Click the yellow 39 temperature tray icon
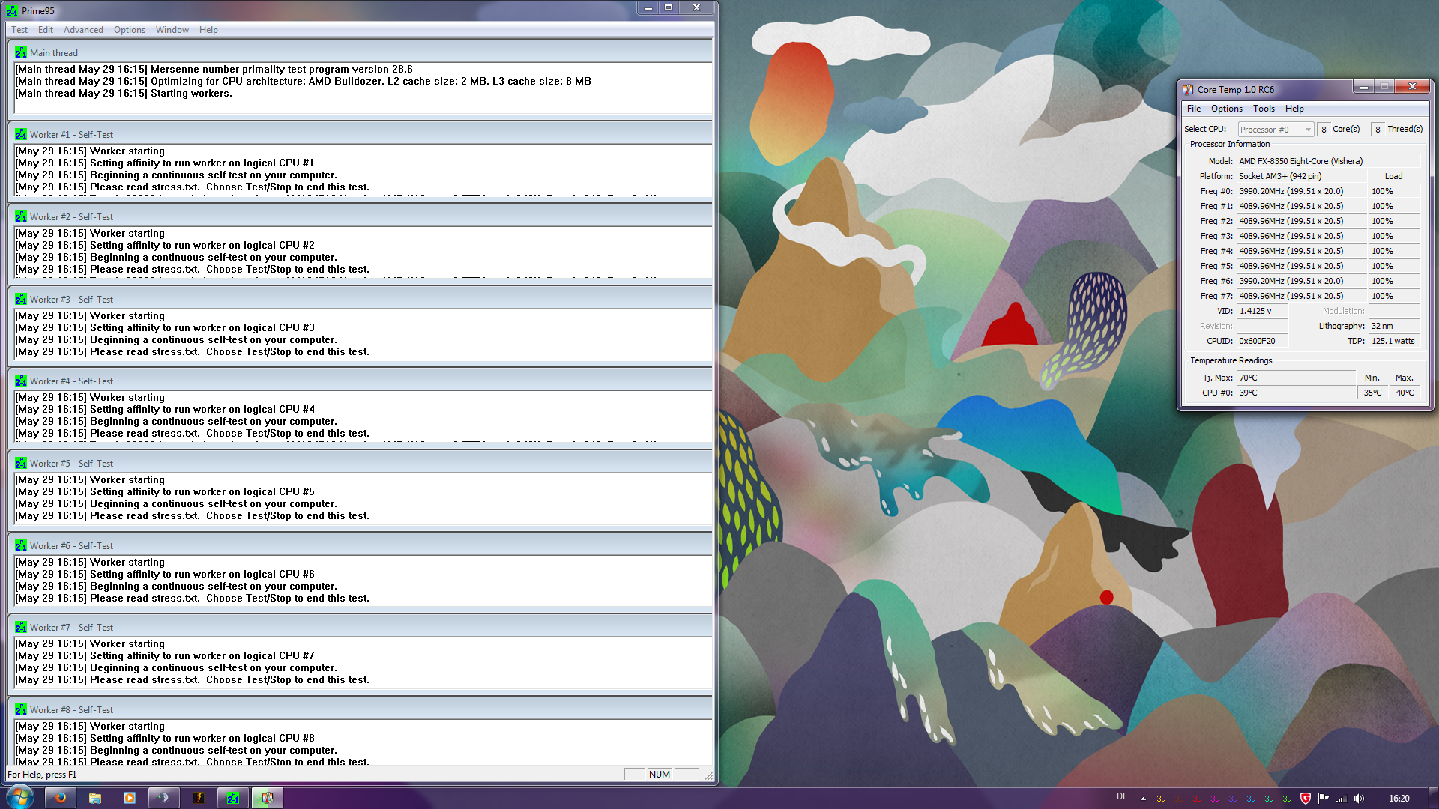The width and height of the screenshot is (1439, 809). [1161, 799]
